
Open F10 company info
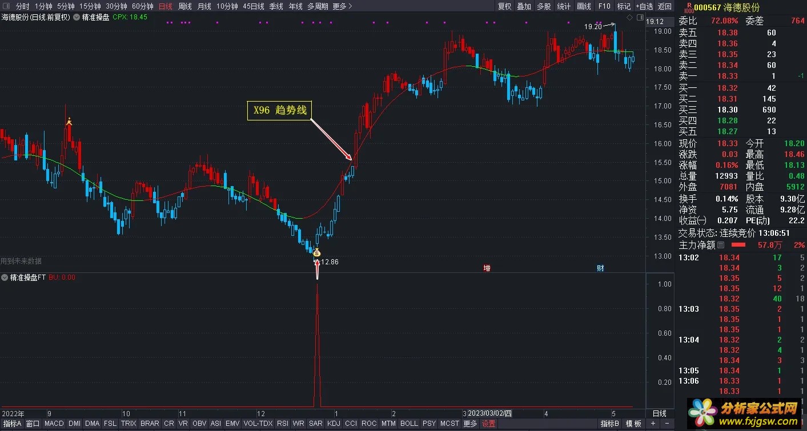[x=604, y=6]
